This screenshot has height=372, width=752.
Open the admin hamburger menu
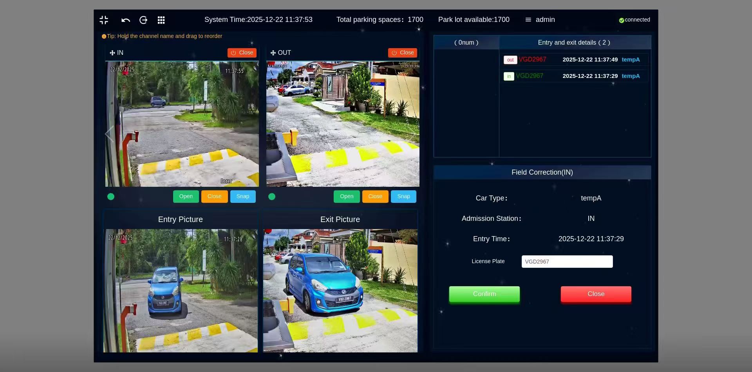[528, 20]
